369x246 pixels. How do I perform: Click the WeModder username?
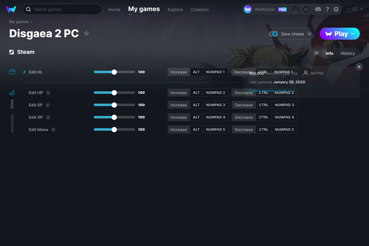coord(265,10)
